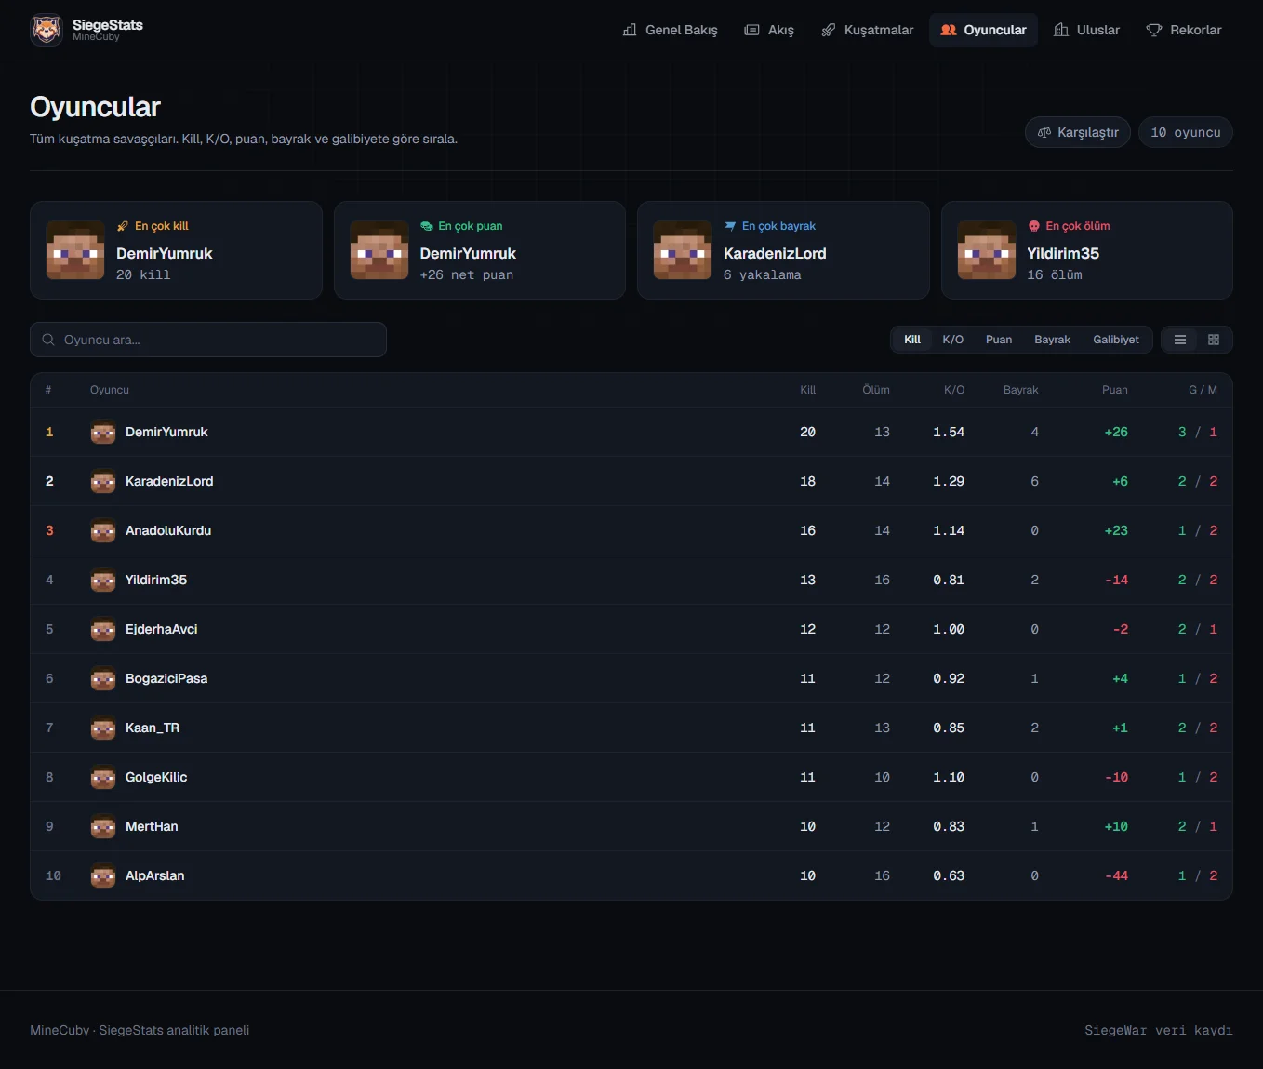
Task: Open the En çok puan DemirYumruk card
Action: click(480, 250)
